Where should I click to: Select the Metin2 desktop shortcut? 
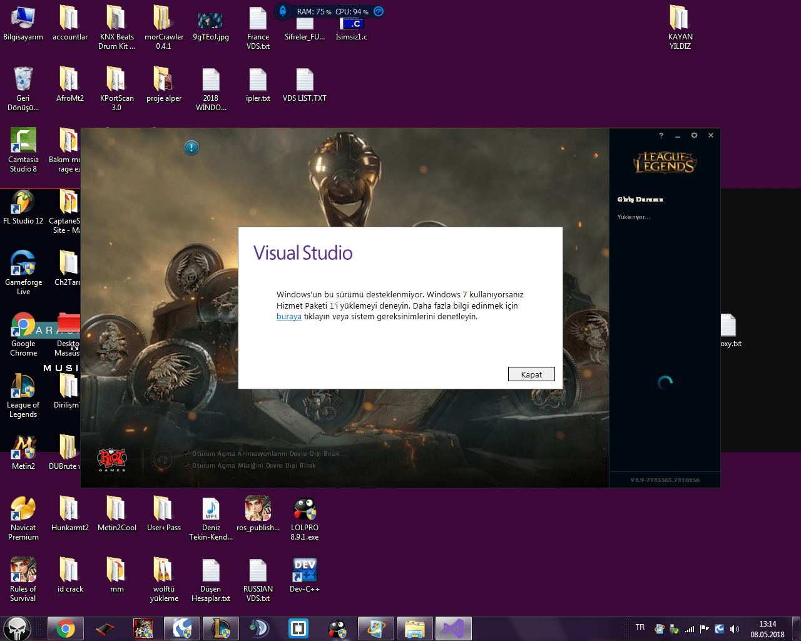click(23, 452)
